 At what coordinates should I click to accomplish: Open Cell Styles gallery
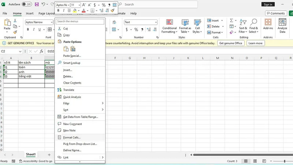[197, 26]
